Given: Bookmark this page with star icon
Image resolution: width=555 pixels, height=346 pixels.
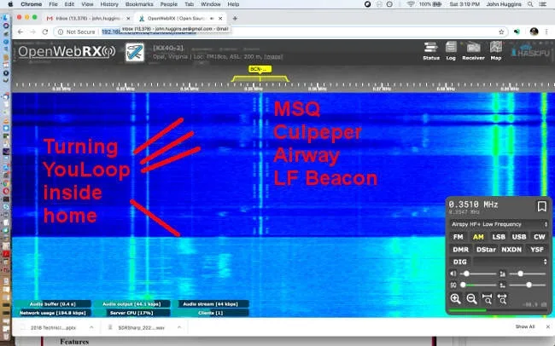Looking at the screenshot, I should (501, 32).
